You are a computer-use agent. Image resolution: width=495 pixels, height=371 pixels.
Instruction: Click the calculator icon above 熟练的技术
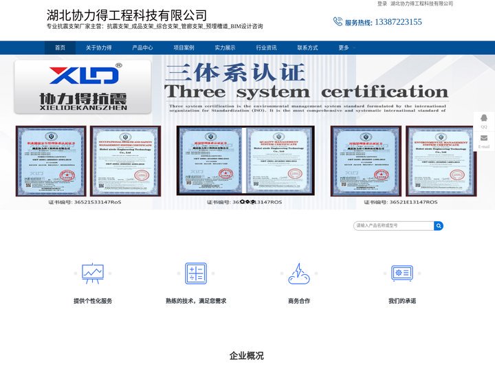pos(196,273)
